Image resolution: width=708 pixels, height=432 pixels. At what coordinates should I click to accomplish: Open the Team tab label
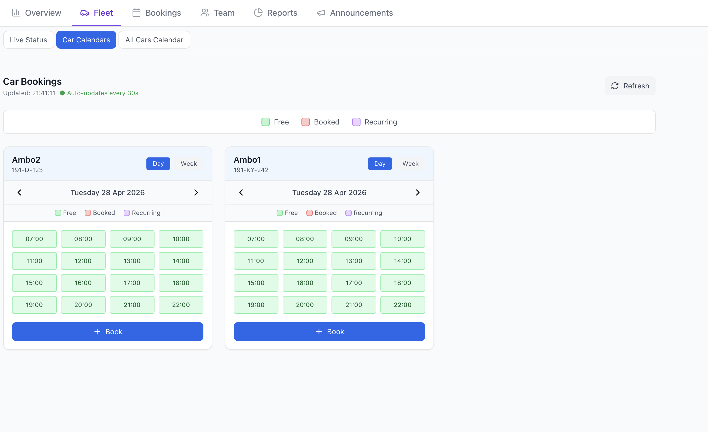224,13
